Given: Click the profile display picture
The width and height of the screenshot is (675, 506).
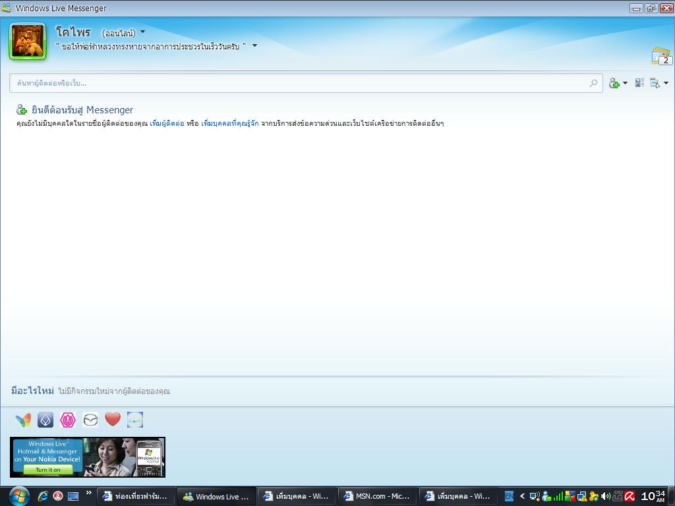Looking at the screenshot, I should click(28, 42).
